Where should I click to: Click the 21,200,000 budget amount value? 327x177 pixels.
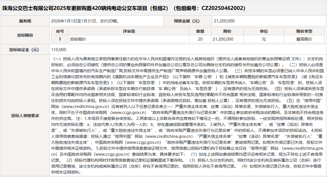(224, 21)
